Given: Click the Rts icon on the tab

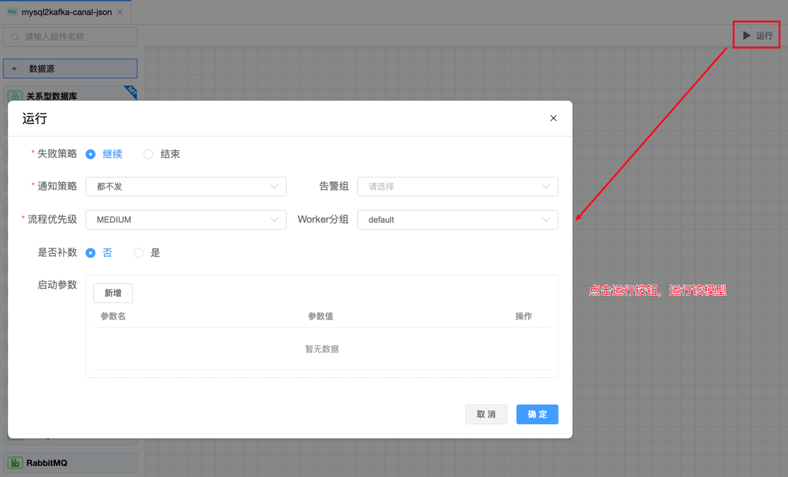Looking at the screenshot, I should pos(12,11).
